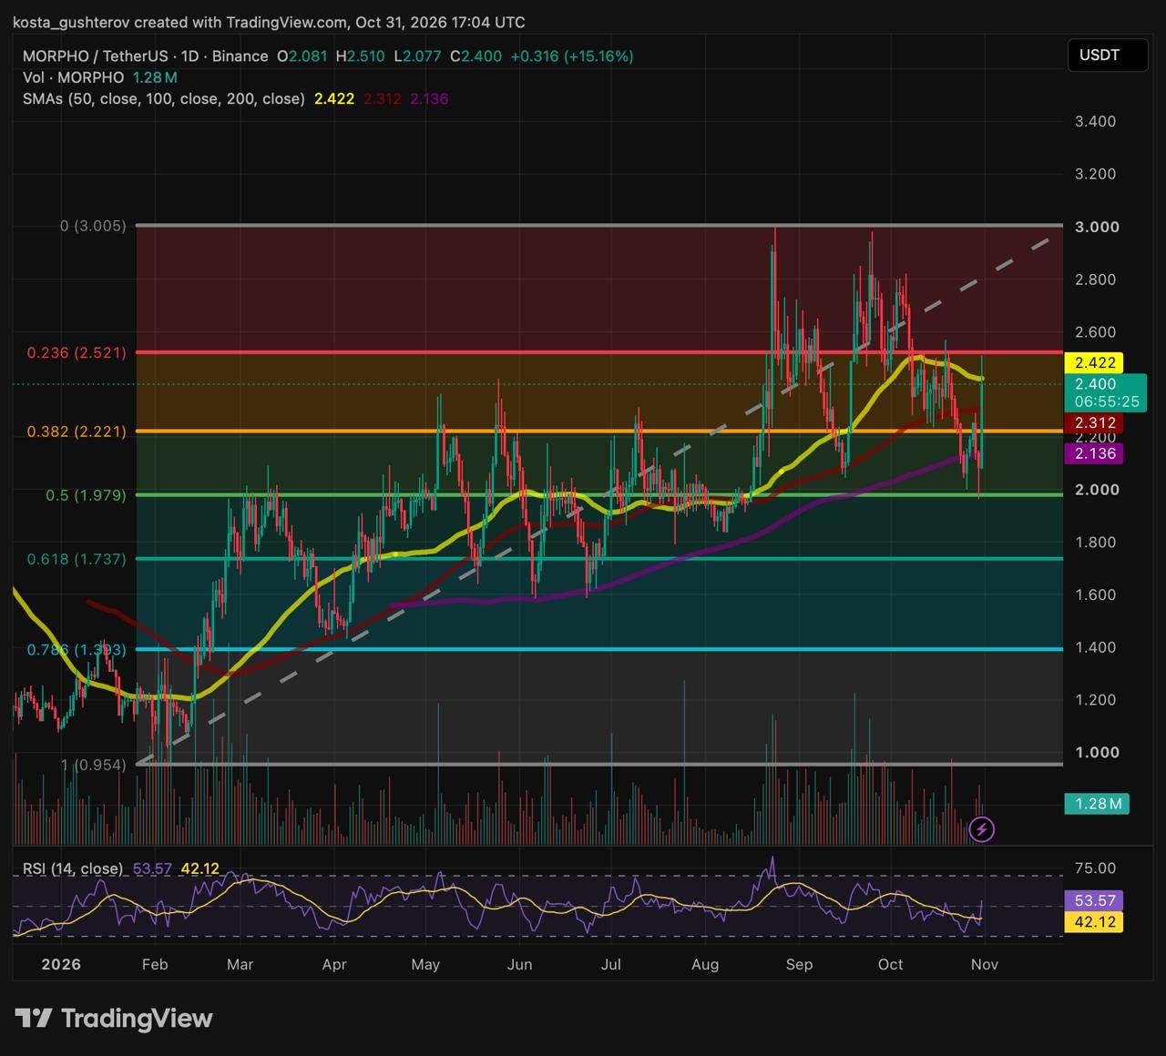The image size is (1166, 1056).
Task: Click the 0 (3.005) Fibonacci level label
Action: 93,226
